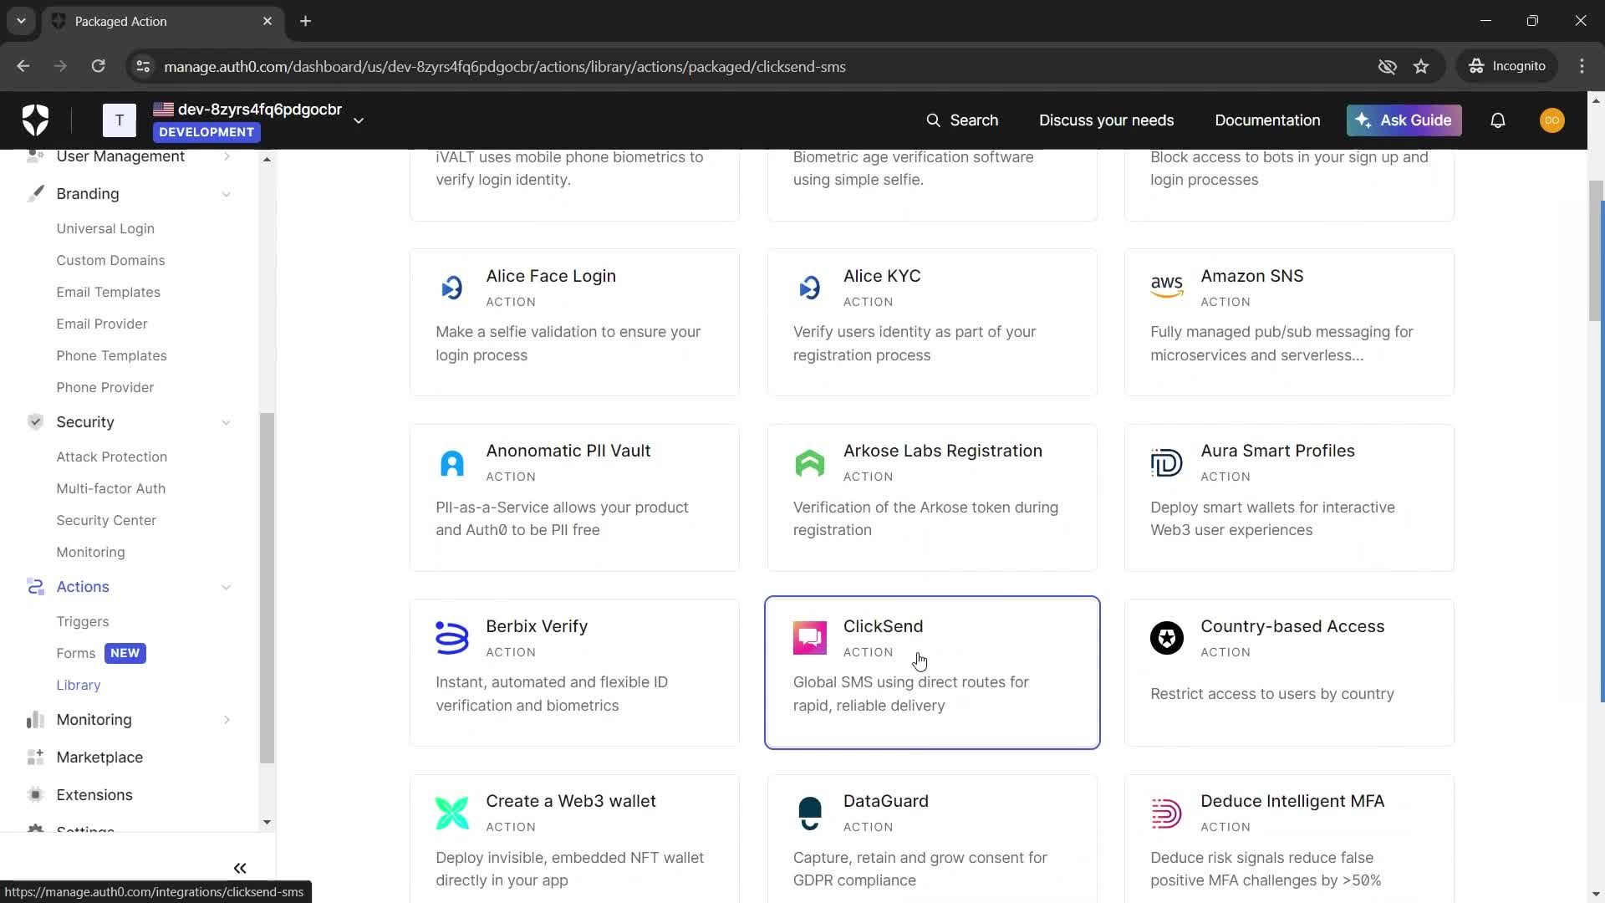Open Forms NEW item

[100, 653]
